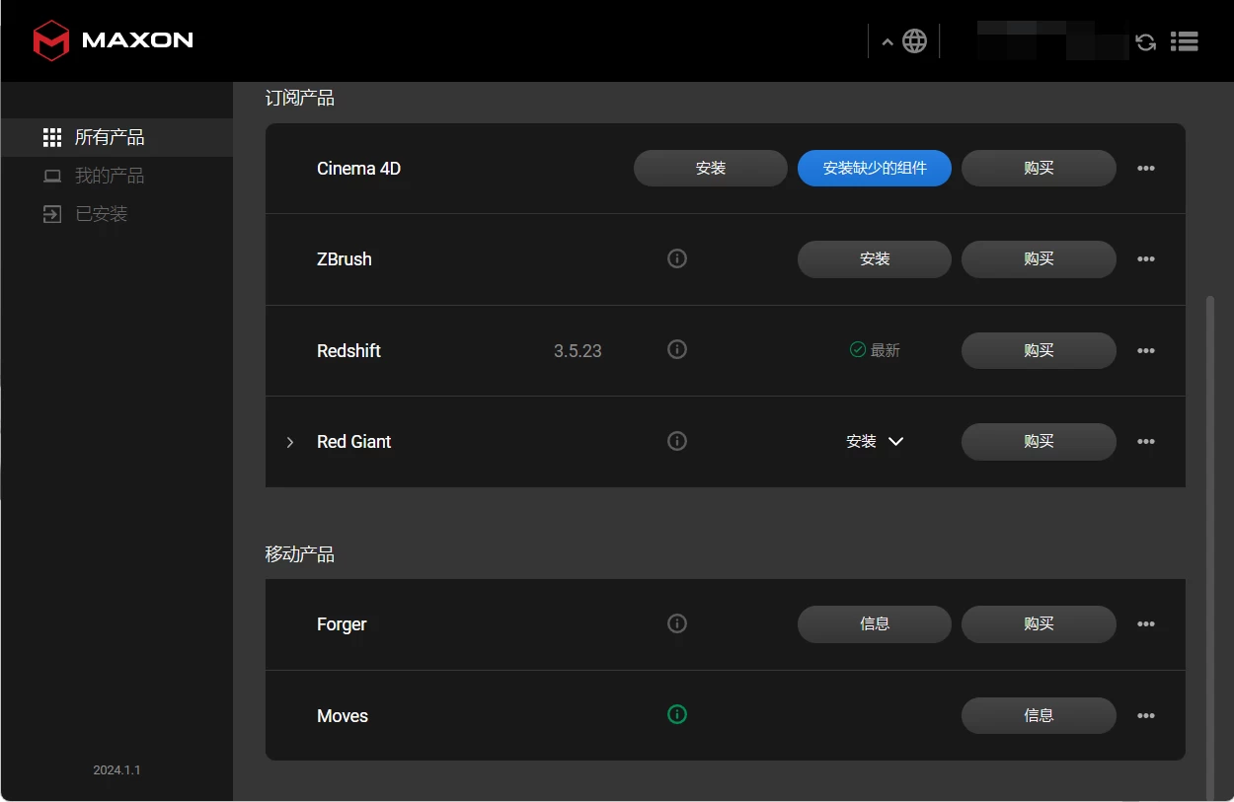Viewport: 1234px width, 802px height.
Task: Click the green Moves info icon
Action: 677,714
